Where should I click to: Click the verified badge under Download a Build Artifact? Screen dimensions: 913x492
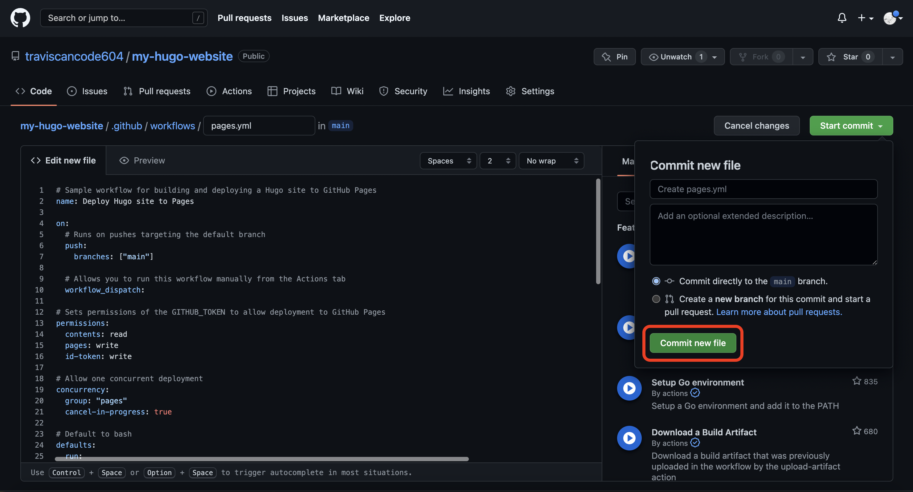[x=695, y=443]
